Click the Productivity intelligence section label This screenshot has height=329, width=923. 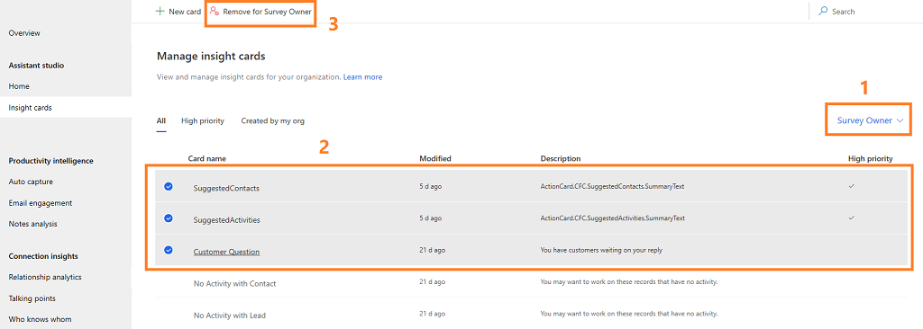coord(50,161)
